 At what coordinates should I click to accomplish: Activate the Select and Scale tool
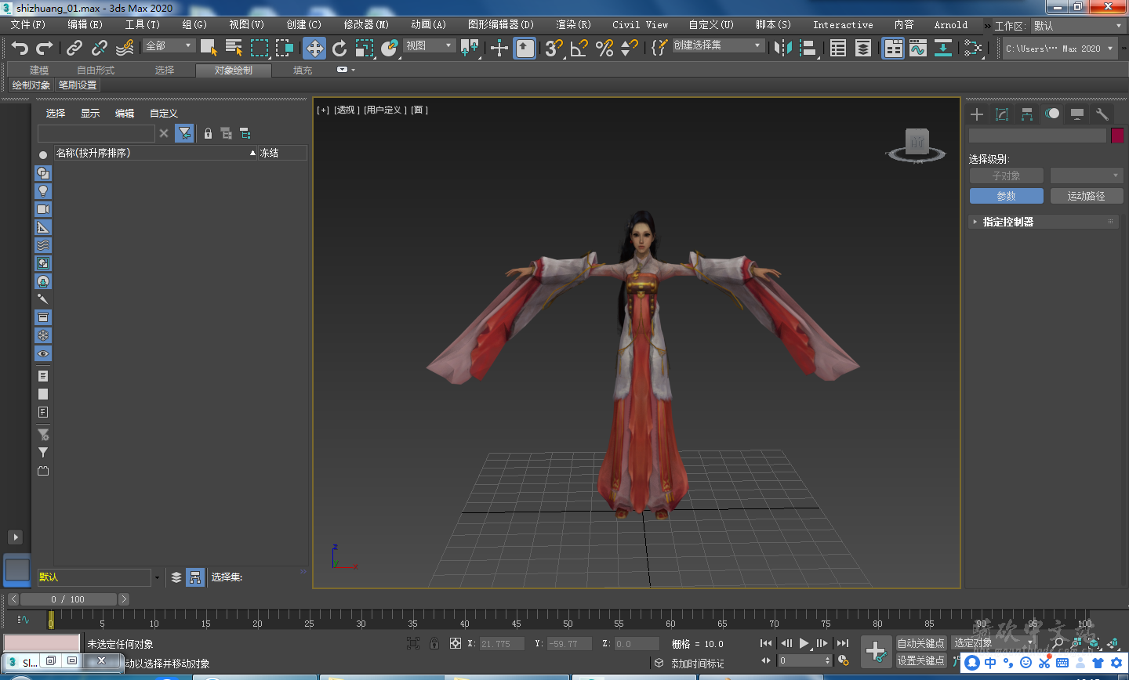point(365,48)
